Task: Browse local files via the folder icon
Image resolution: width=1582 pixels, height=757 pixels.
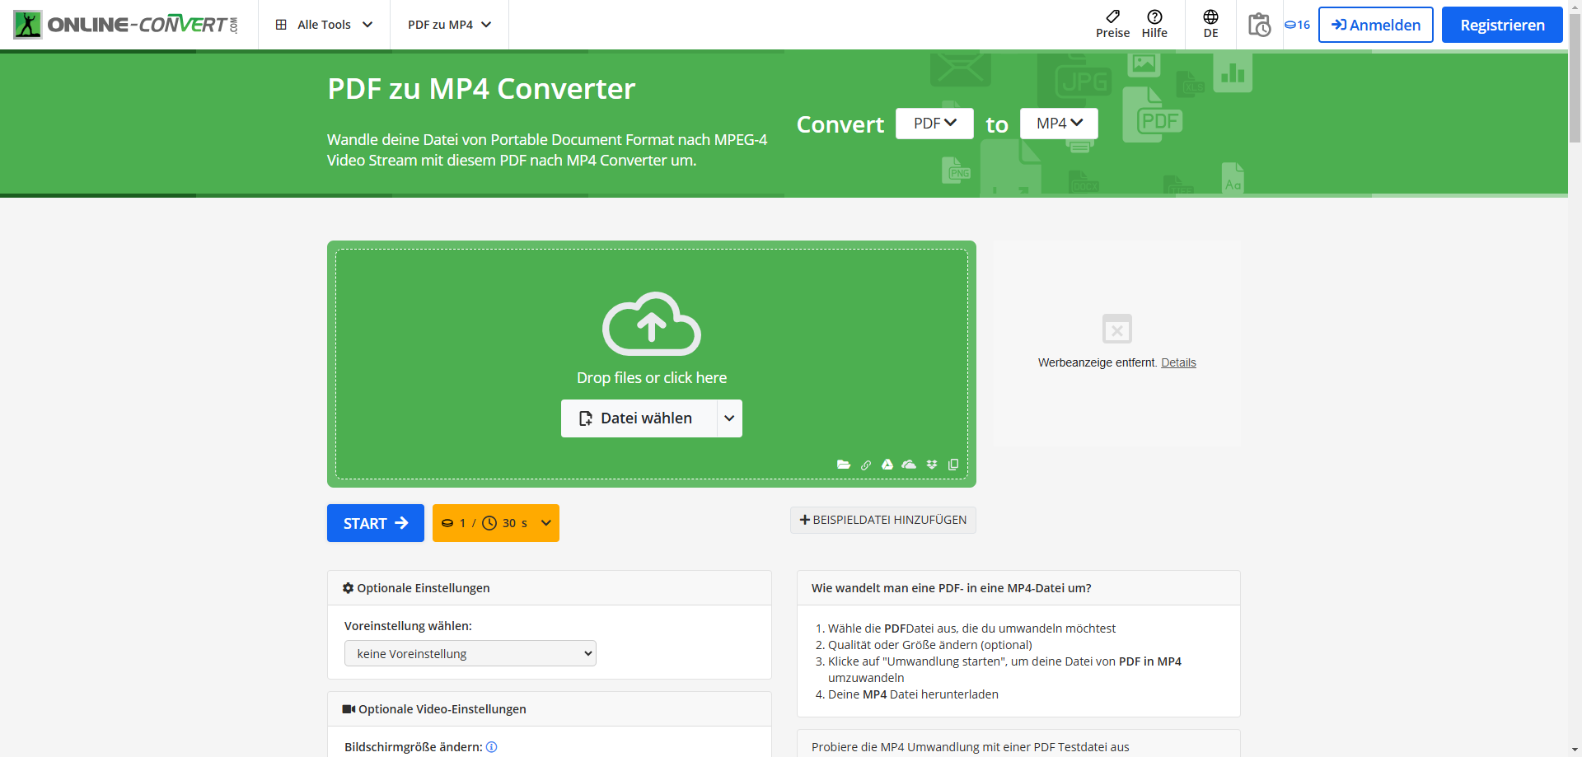Action: 844,465
